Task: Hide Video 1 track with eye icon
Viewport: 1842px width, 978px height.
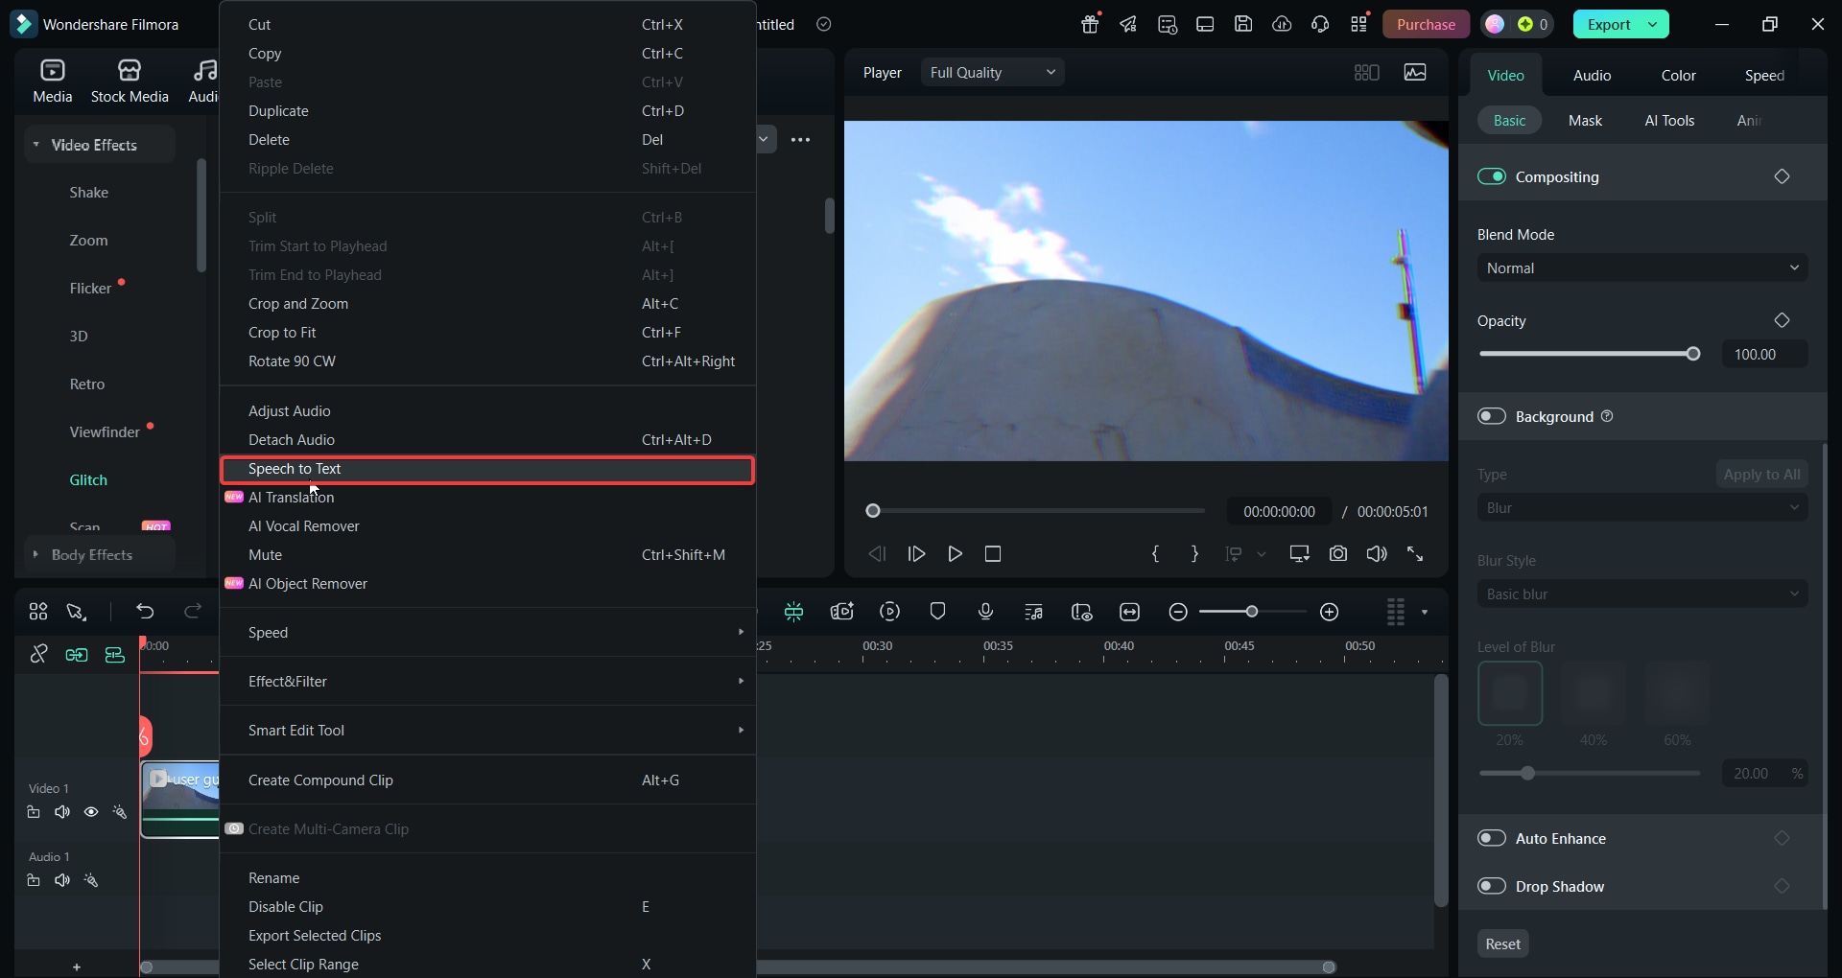Action: tap(91, 812)
